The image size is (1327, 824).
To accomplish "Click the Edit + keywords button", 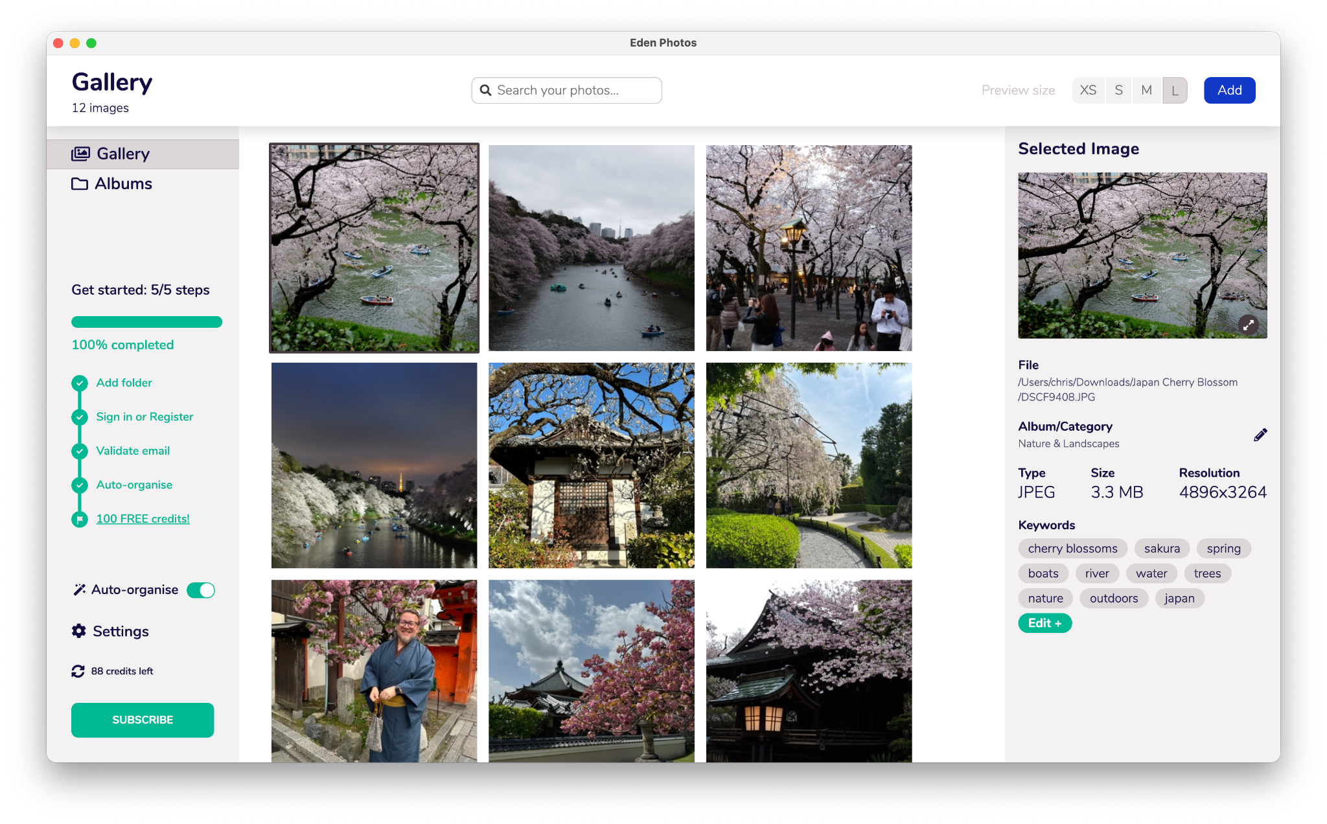I will (1044, 623).
